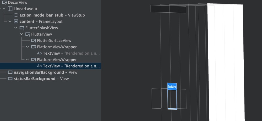Collapse the upper PlatformViewWrapper node

tap(28, 47)
